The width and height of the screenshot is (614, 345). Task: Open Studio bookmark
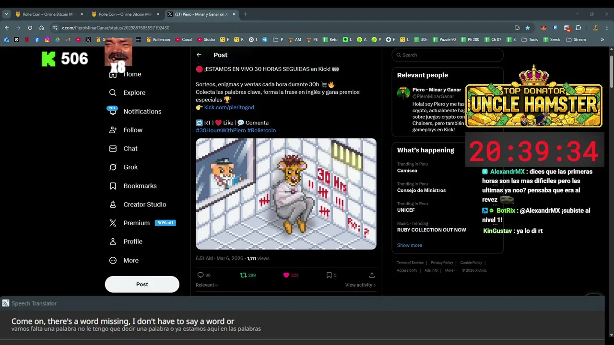pos(206,40)
